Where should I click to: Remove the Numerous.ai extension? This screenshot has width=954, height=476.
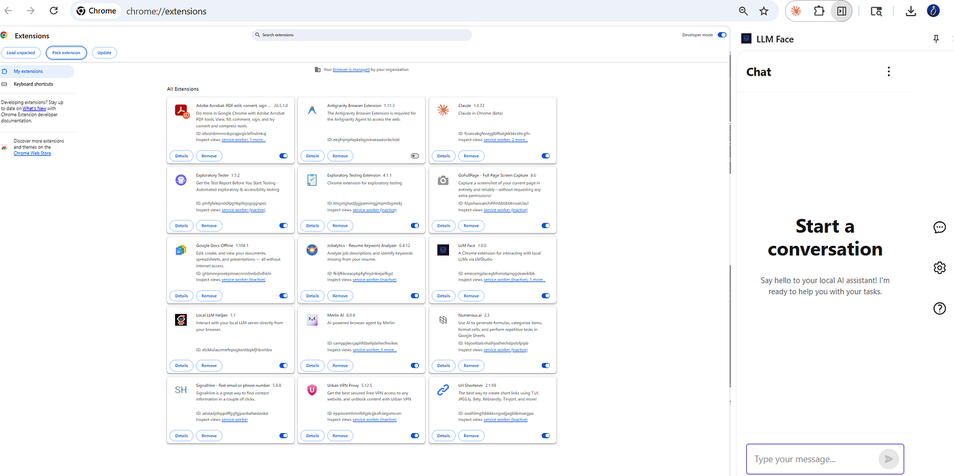coord(471,366)
